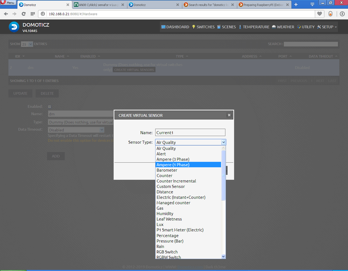Select Lux option
Viewport: 348px width, 271px height.
(188, 225)
